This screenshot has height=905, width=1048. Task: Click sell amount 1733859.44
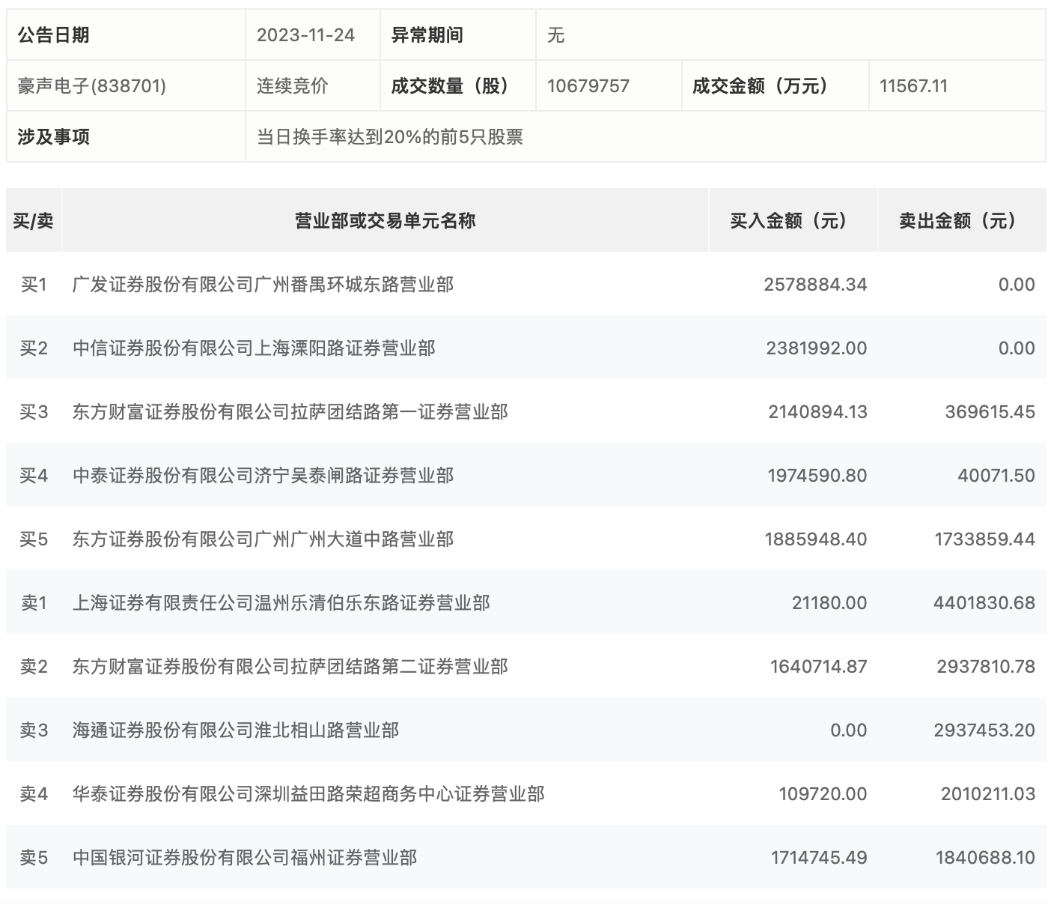(x=985, y=539)
